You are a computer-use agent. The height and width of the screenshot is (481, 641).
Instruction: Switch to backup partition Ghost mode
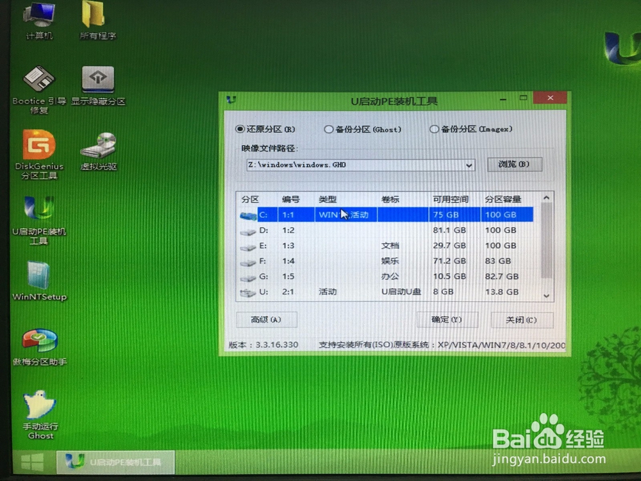click(x=329, y=129)
